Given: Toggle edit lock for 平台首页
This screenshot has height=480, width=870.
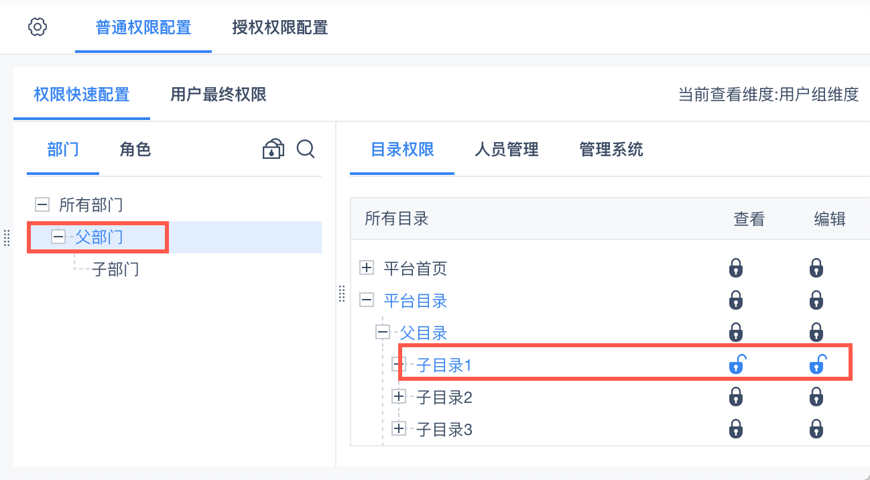Looking at the screenshot, I should pyautogui.click(x=816, y=269).
